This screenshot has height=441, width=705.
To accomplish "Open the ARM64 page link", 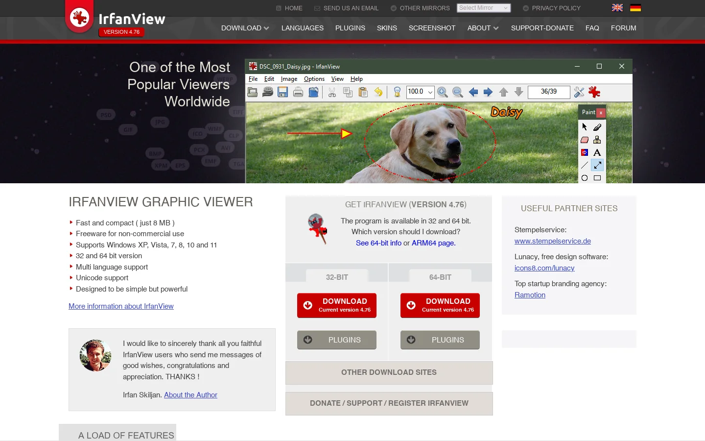I will tap(433, 243).
